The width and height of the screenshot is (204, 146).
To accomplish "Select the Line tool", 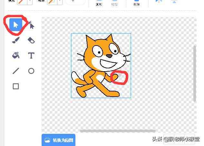I will (16, 71).
